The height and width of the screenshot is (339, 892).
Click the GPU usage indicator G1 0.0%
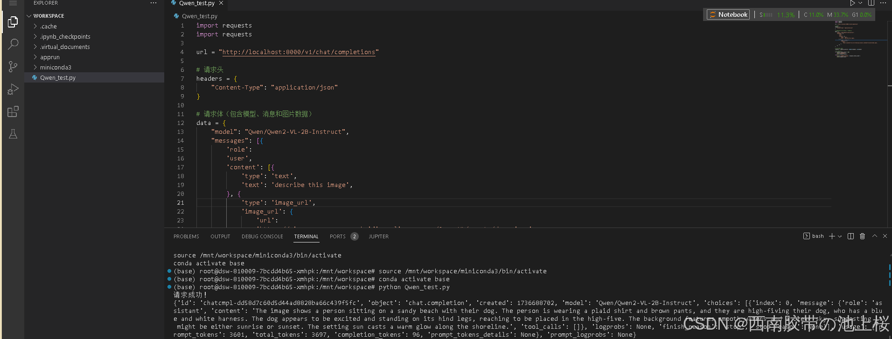(862, 15)
